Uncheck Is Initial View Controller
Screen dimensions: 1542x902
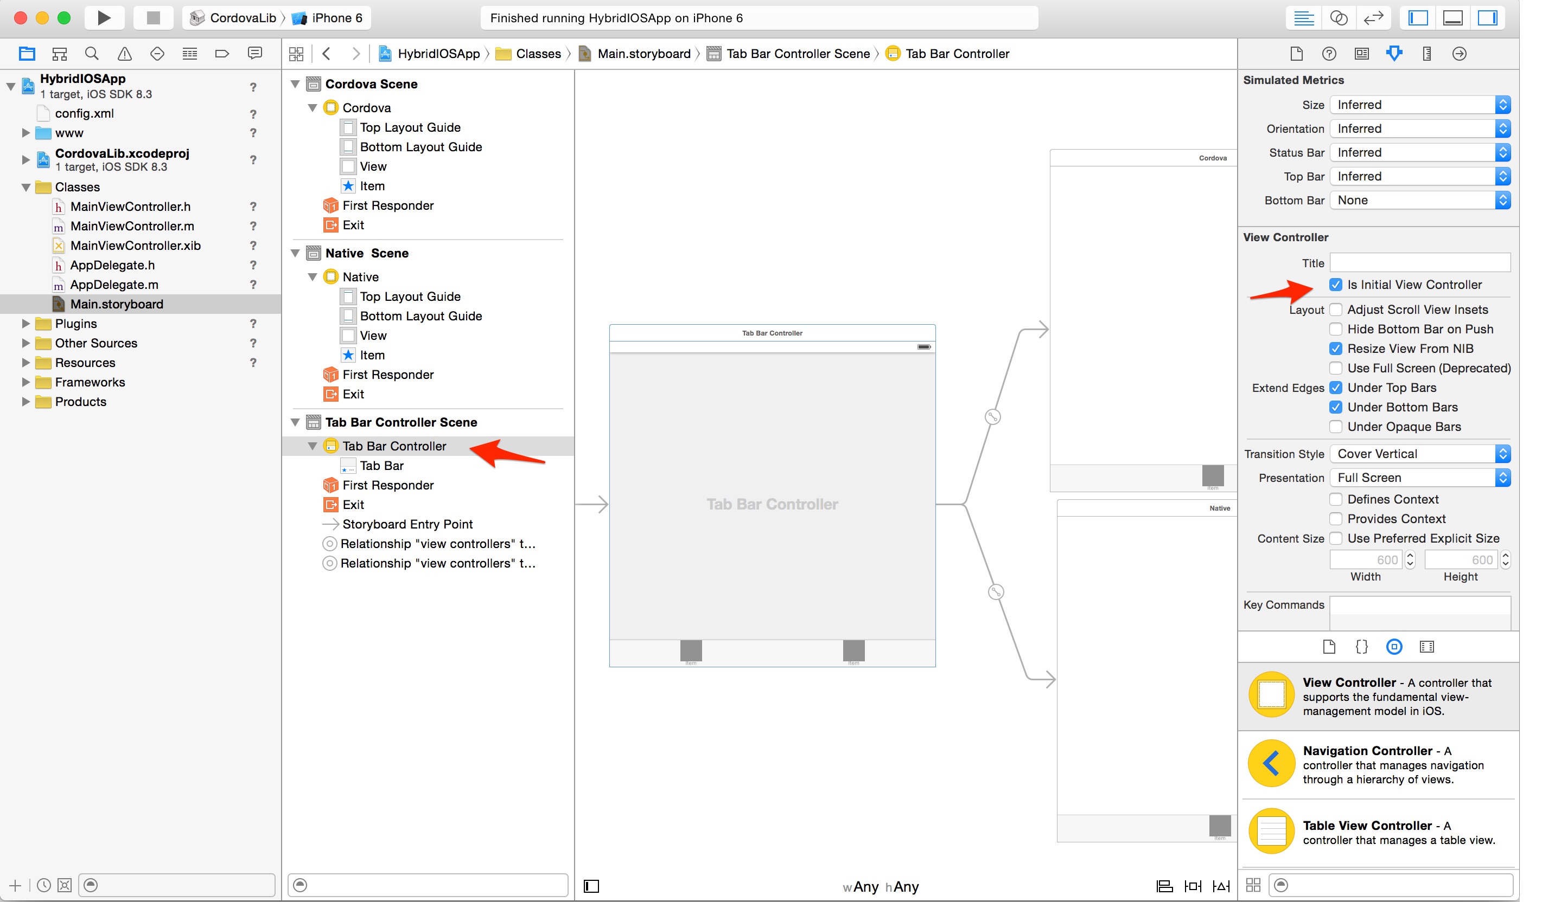pyautogui.click(x=1336, y=285)
